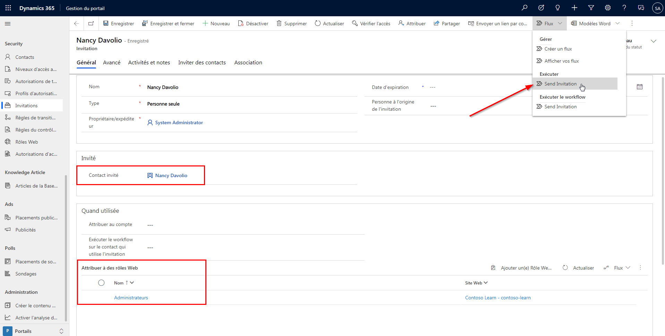Viewport: 665px width, 336px height.
Task: Switch to the Association tab
Action: click(248, 63)
